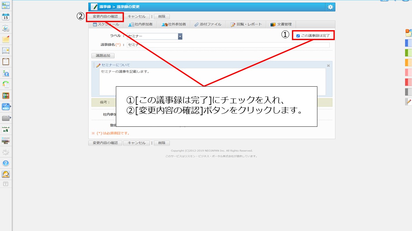Screen dimensions: 412x231
Task: Open the sticky notes icon with badge
Action: (408, 32)
